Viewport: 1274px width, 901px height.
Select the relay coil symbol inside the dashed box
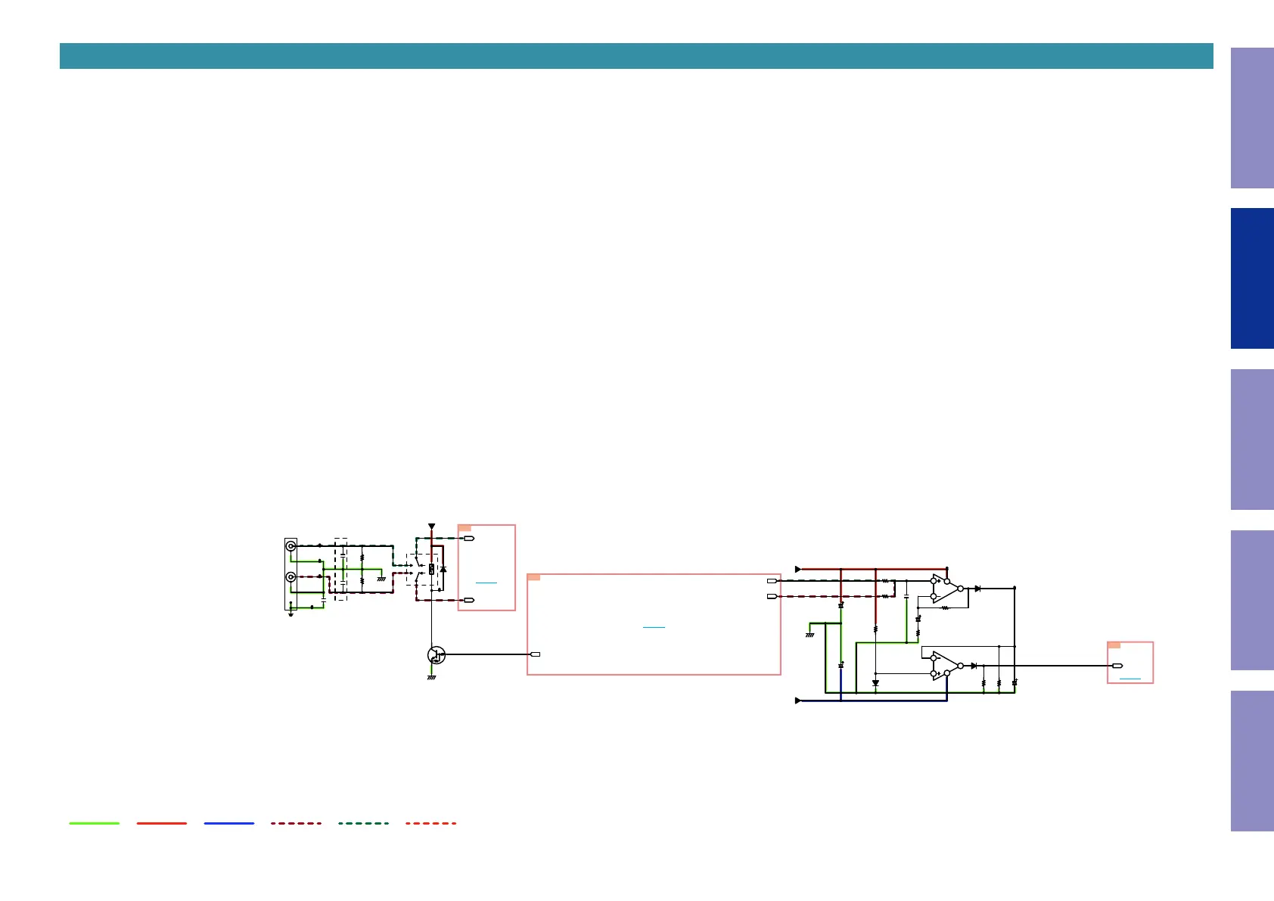click(431, 569)
